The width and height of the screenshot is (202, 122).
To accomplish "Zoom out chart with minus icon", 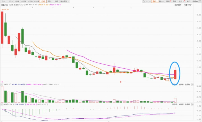I will pyautogui.click(x=150, y=1).
